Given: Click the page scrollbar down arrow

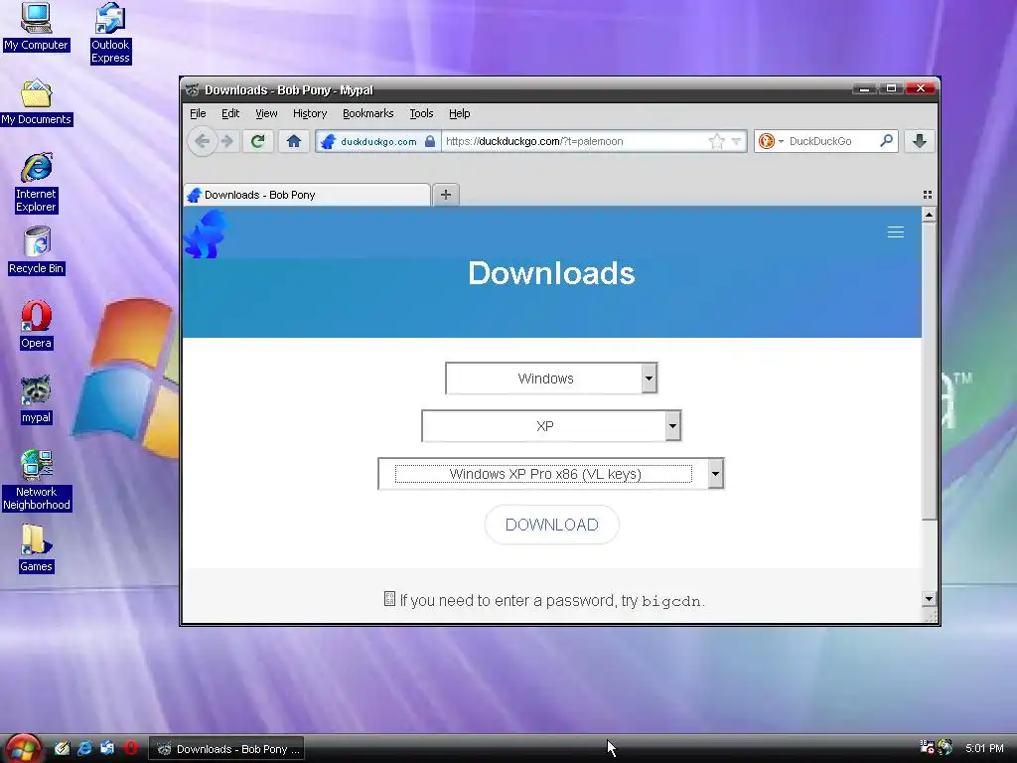Looking at the screenshot, I should [929, 599].
